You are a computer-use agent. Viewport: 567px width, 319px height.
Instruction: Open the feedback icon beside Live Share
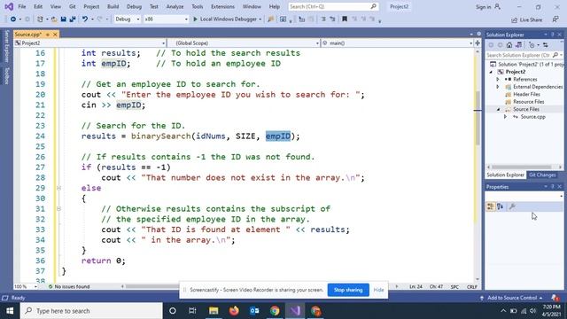[555, 19]
